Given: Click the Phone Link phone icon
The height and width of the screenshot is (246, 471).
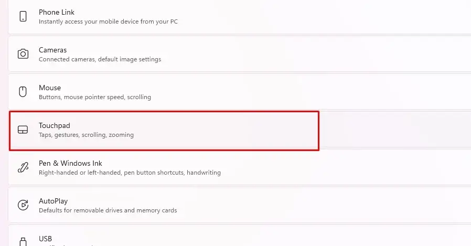Looking at the screenshot, I should click(23, 16).
